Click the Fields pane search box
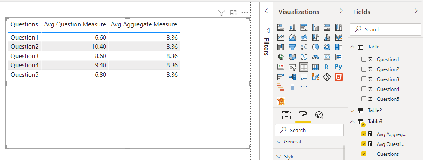The width and height of the screenshot is (423, 160). point(385,29)
